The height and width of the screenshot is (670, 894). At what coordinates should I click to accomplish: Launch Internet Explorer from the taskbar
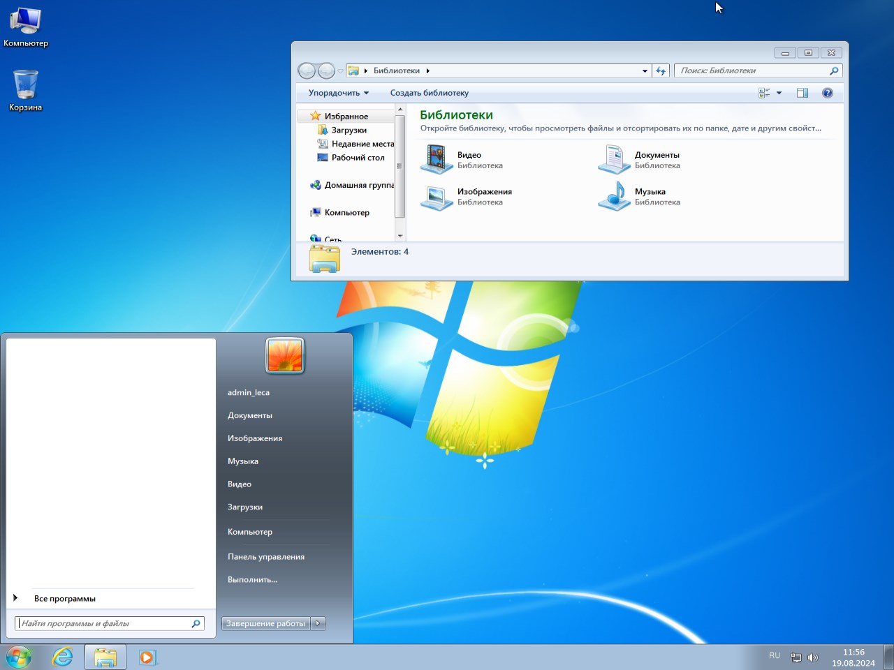63,657
